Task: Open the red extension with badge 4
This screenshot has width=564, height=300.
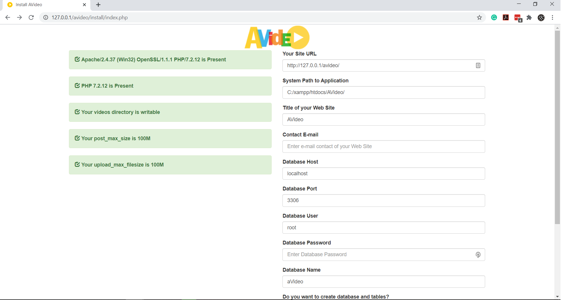Action: click(x=518, y=18)
